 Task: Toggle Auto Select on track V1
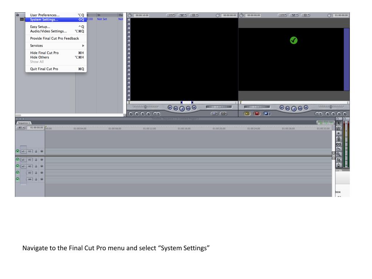point(42,151)
